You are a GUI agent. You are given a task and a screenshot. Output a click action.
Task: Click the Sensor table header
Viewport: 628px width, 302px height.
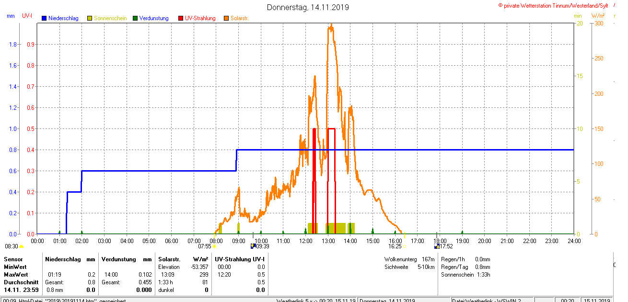13,259
